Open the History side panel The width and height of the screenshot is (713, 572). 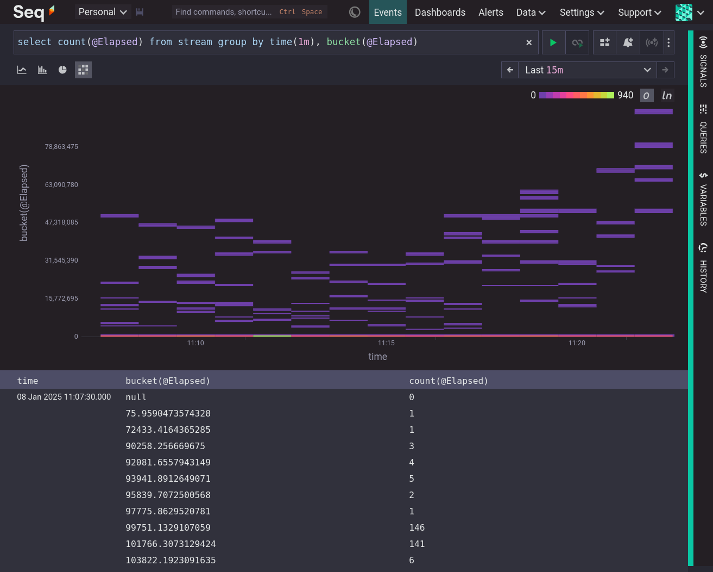703,268
